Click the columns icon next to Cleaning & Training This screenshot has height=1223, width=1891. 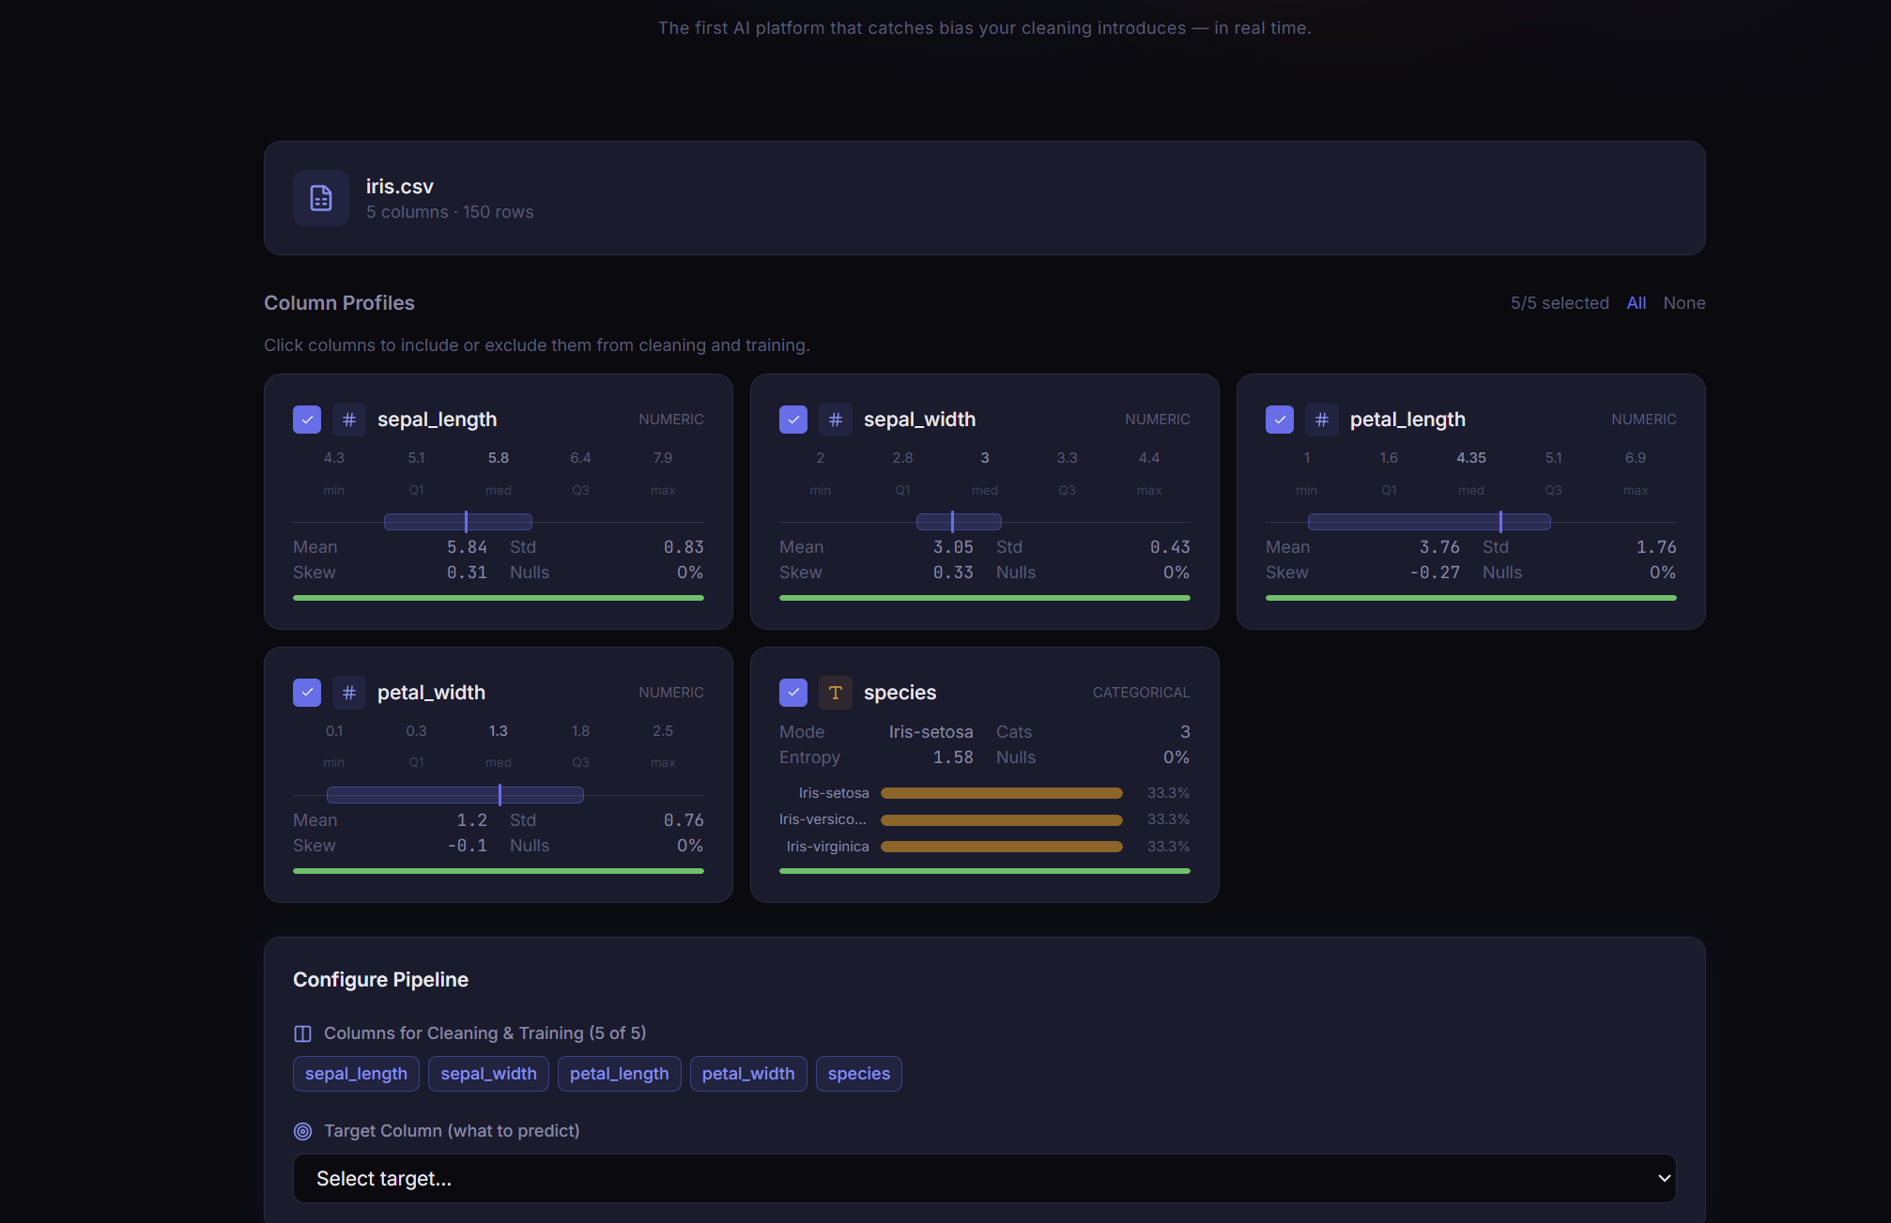point(302,1033)
